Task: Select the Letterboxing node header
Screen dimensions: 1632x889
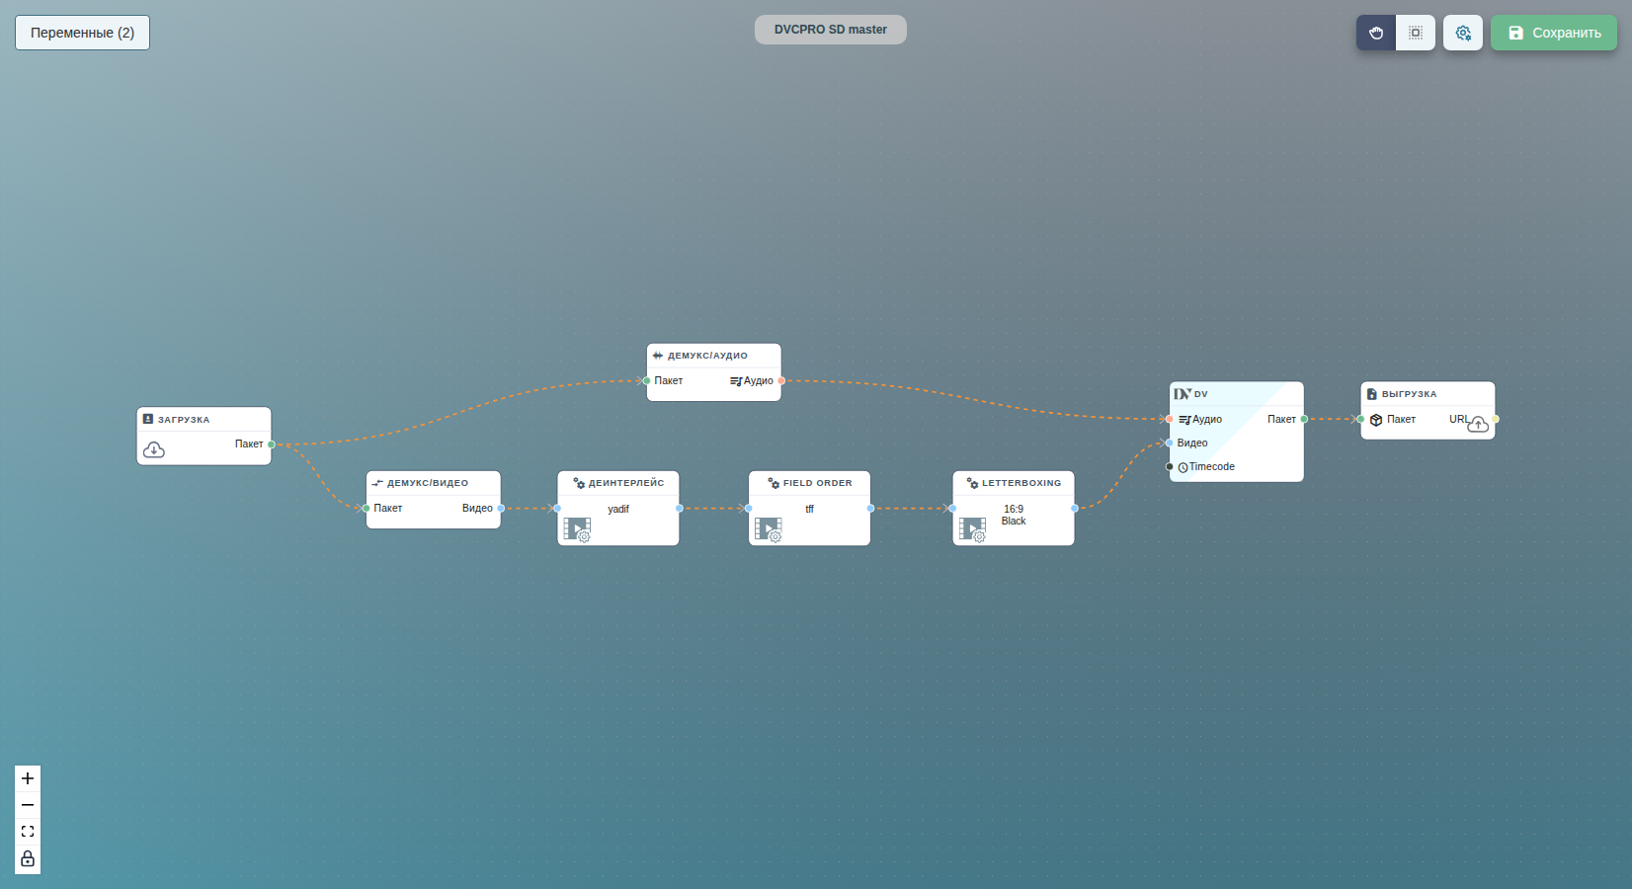Action: [x=1014, y=483]
